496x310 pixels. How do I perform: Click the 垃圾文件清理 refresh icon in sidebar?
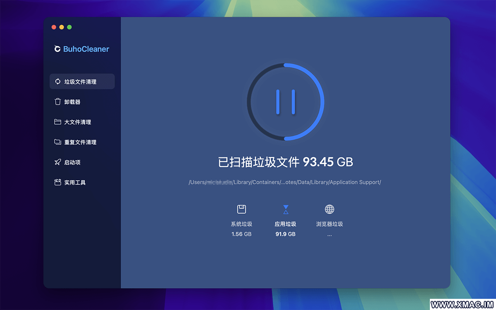[58, 81]
